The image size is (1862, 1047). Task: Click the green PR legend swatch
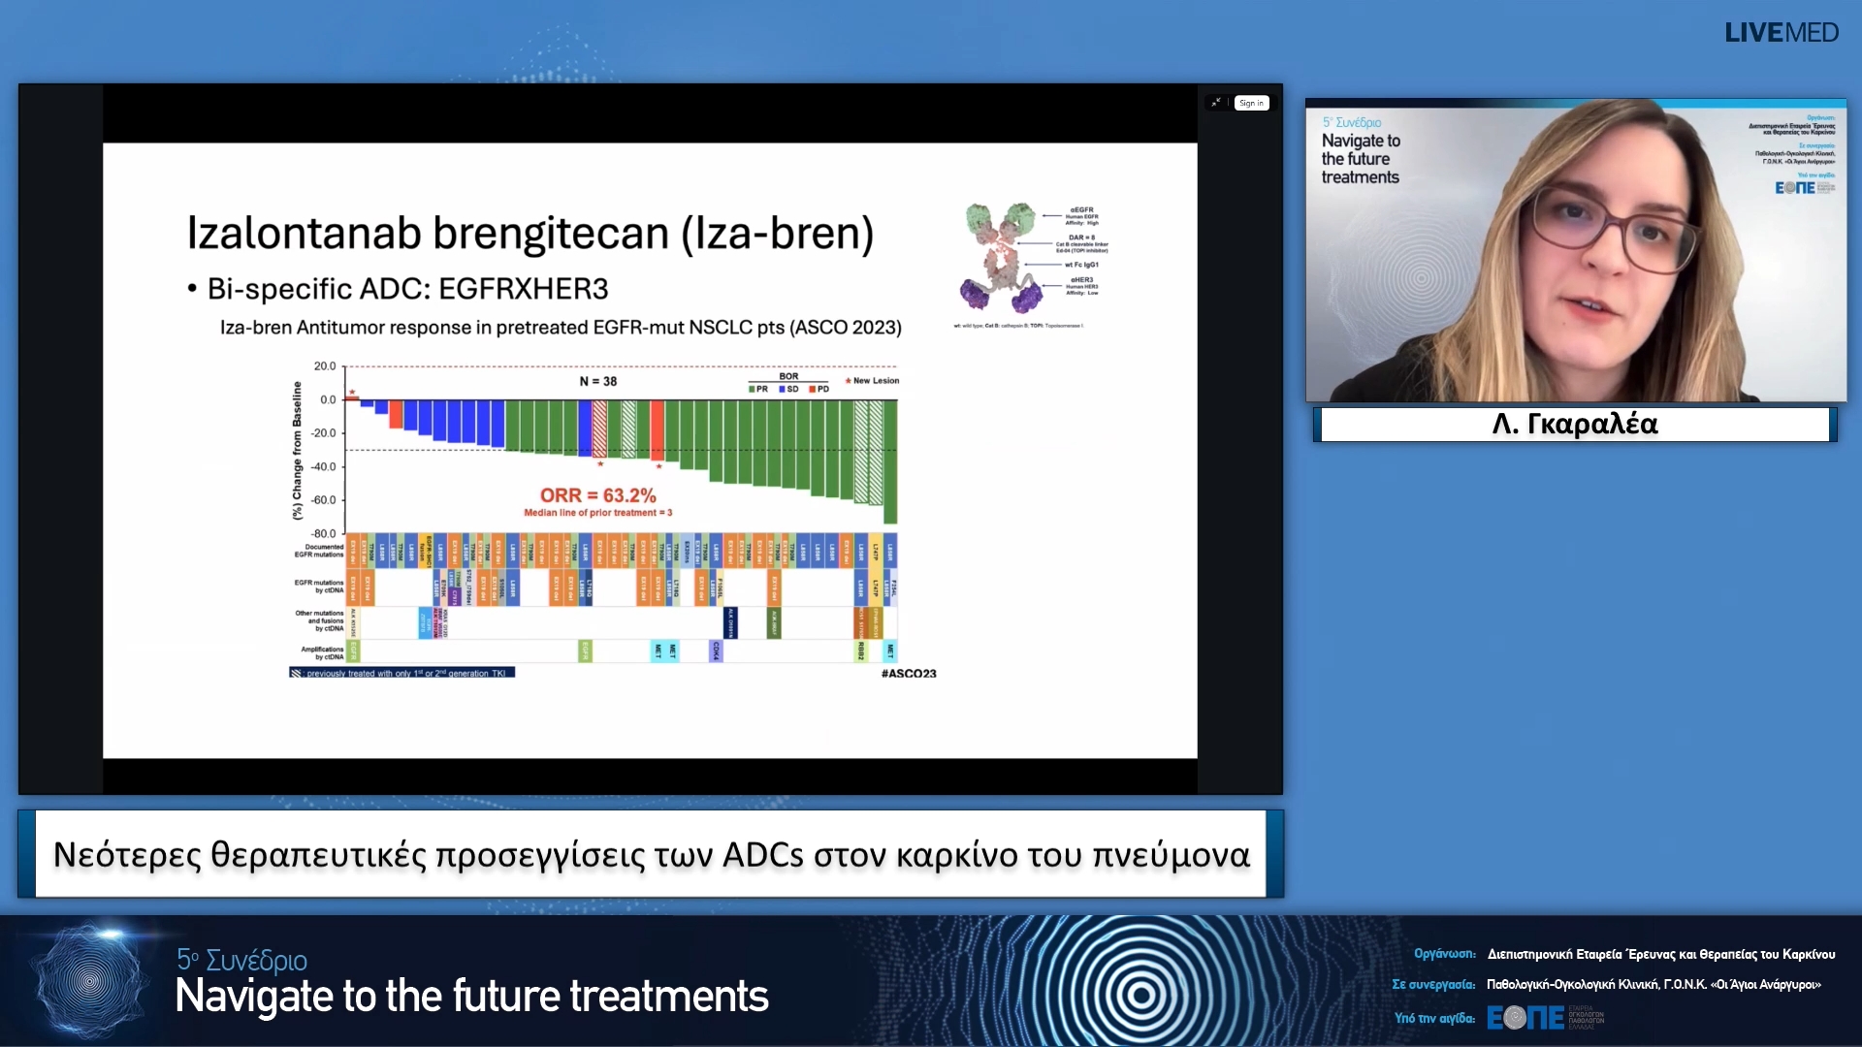click(x=753, y=390)
